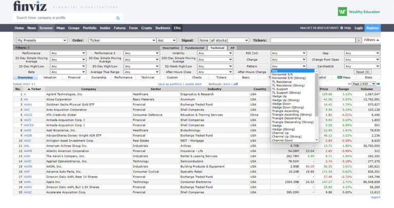This screenshot has width=394, height=208.
Task: Open the Candlestick filter dropdown
Action: tap(362, 66)
